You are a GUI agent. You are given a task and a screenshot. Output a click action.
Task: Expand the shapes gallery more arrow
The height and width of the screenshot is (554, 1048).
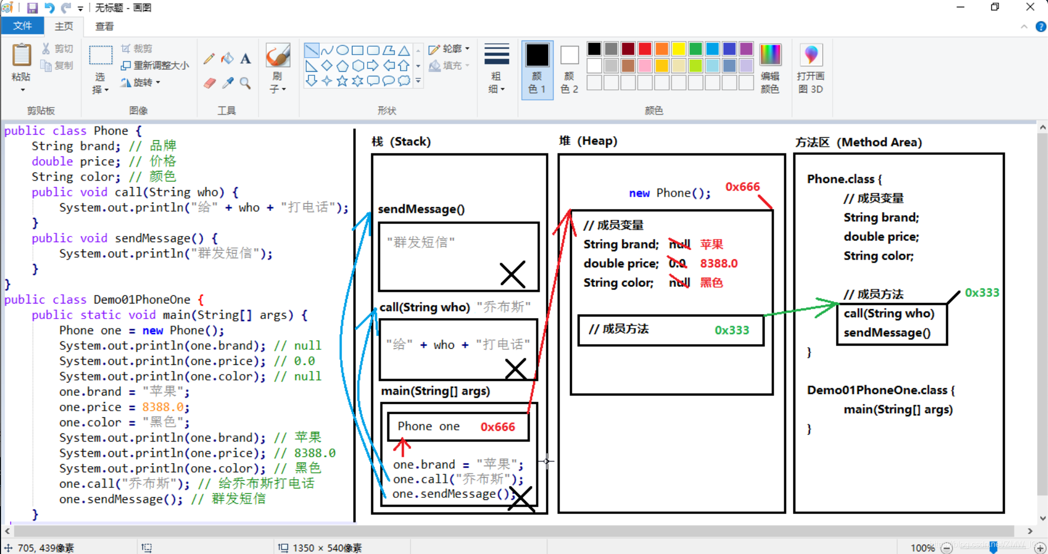point(418,81)
